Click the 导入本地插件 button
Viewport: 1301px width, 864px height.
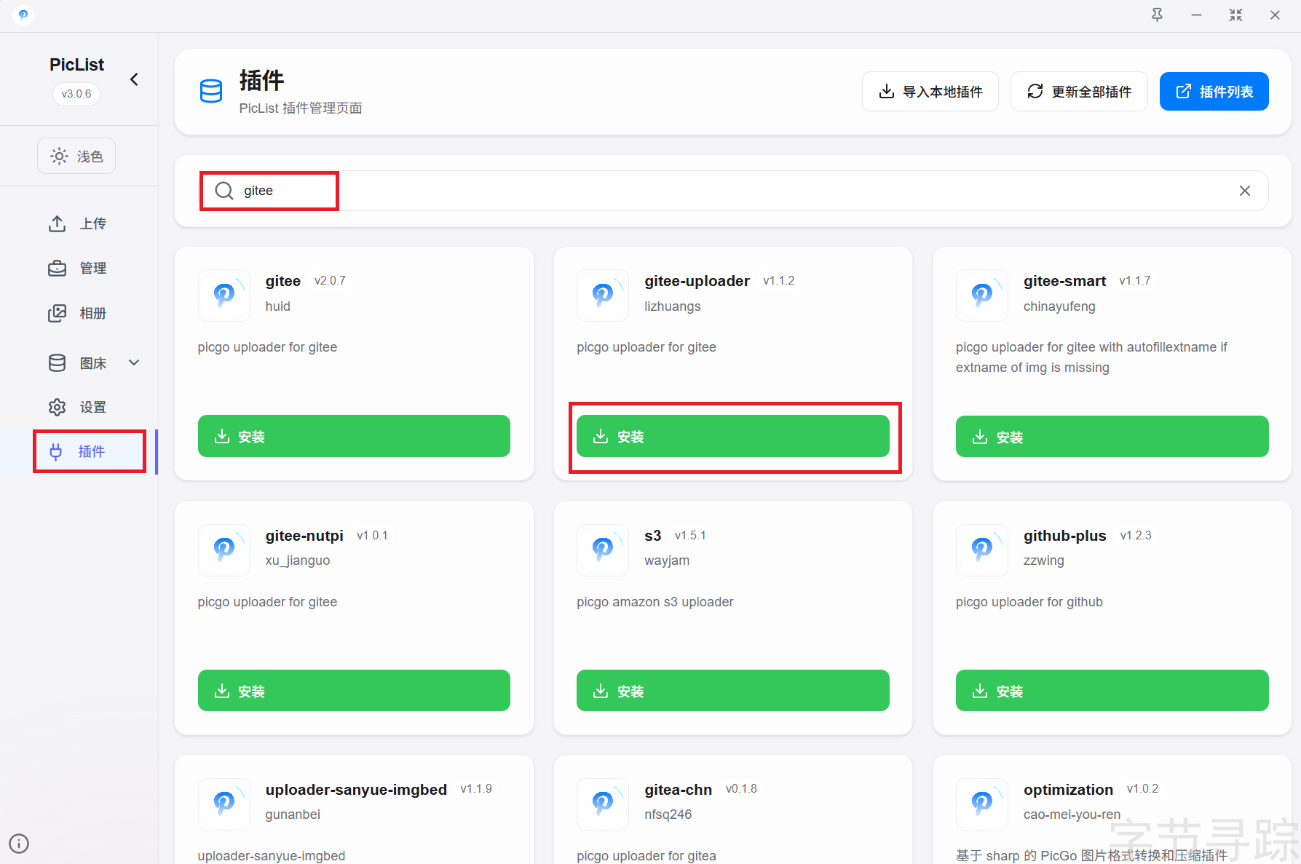click(930, 92)
